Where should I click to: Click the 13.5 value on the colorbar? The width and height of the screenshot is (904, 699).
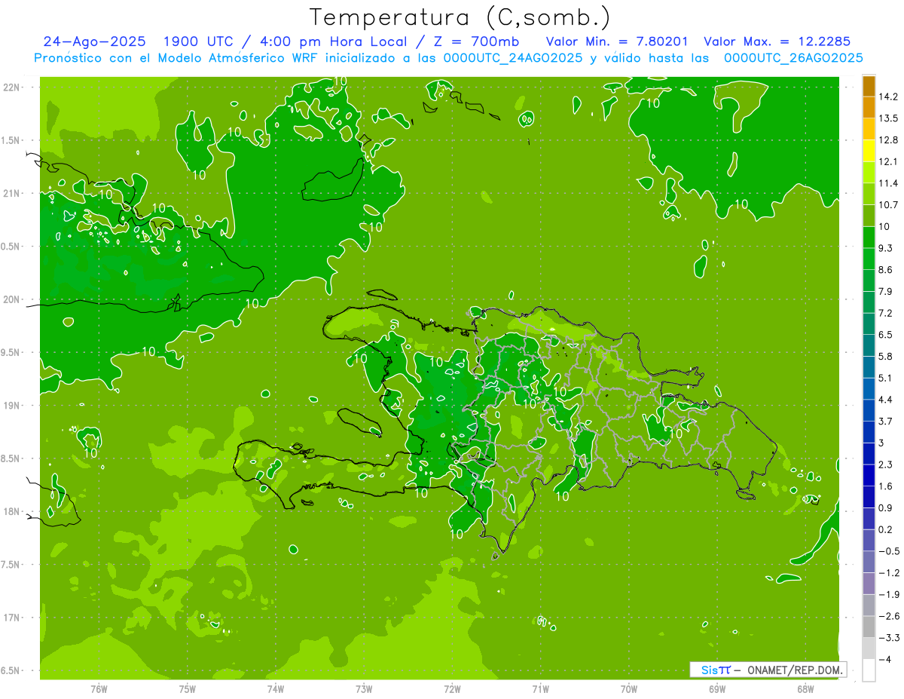click(x=888, y=118)
